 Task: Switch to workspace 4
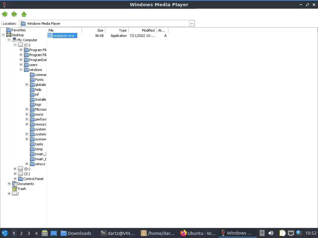click(x=36, y=233)
